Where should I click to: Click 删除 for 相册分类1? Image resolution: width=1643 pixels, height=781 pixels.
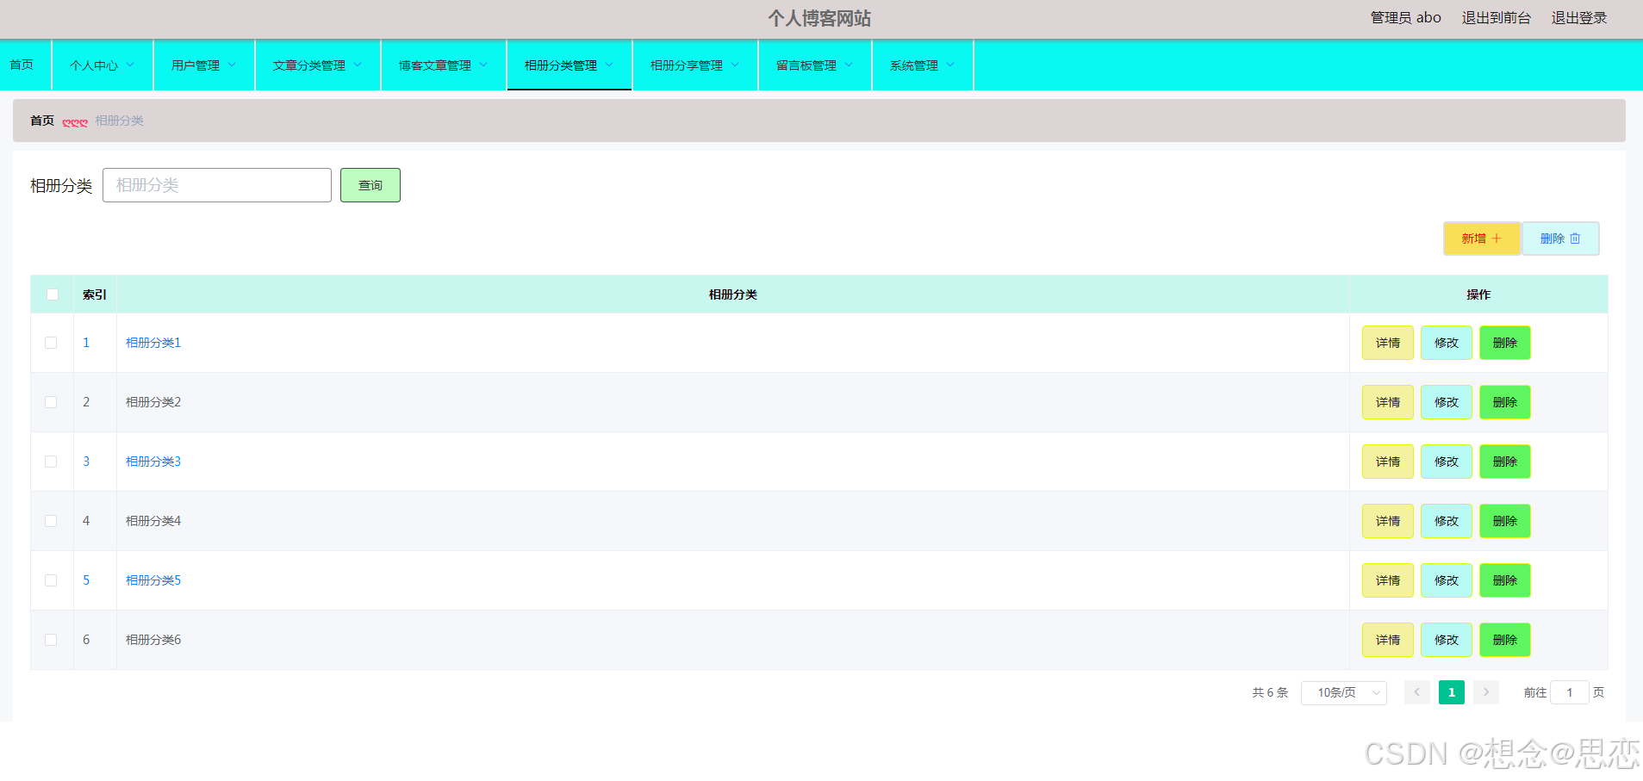(x=1505, y=343)
